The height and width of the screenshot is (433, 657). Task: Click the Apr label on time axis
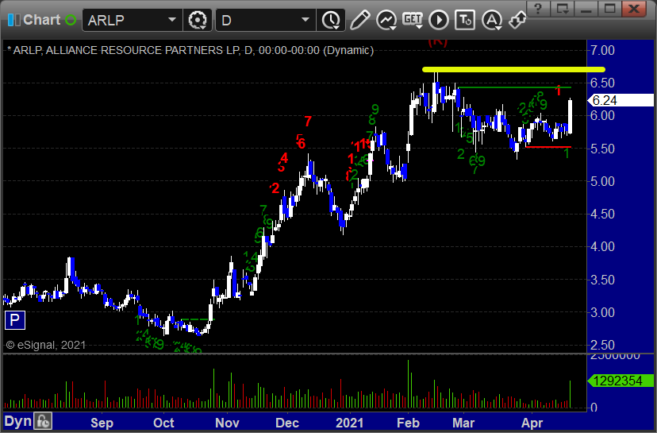tap(532, 423)
